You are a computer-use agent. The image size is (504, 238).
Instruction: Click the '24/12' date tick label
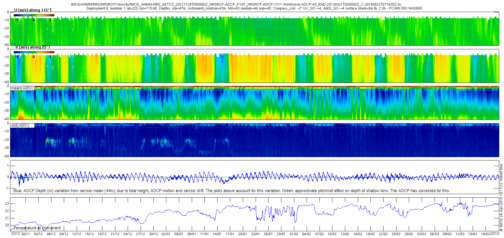point(128,234)
